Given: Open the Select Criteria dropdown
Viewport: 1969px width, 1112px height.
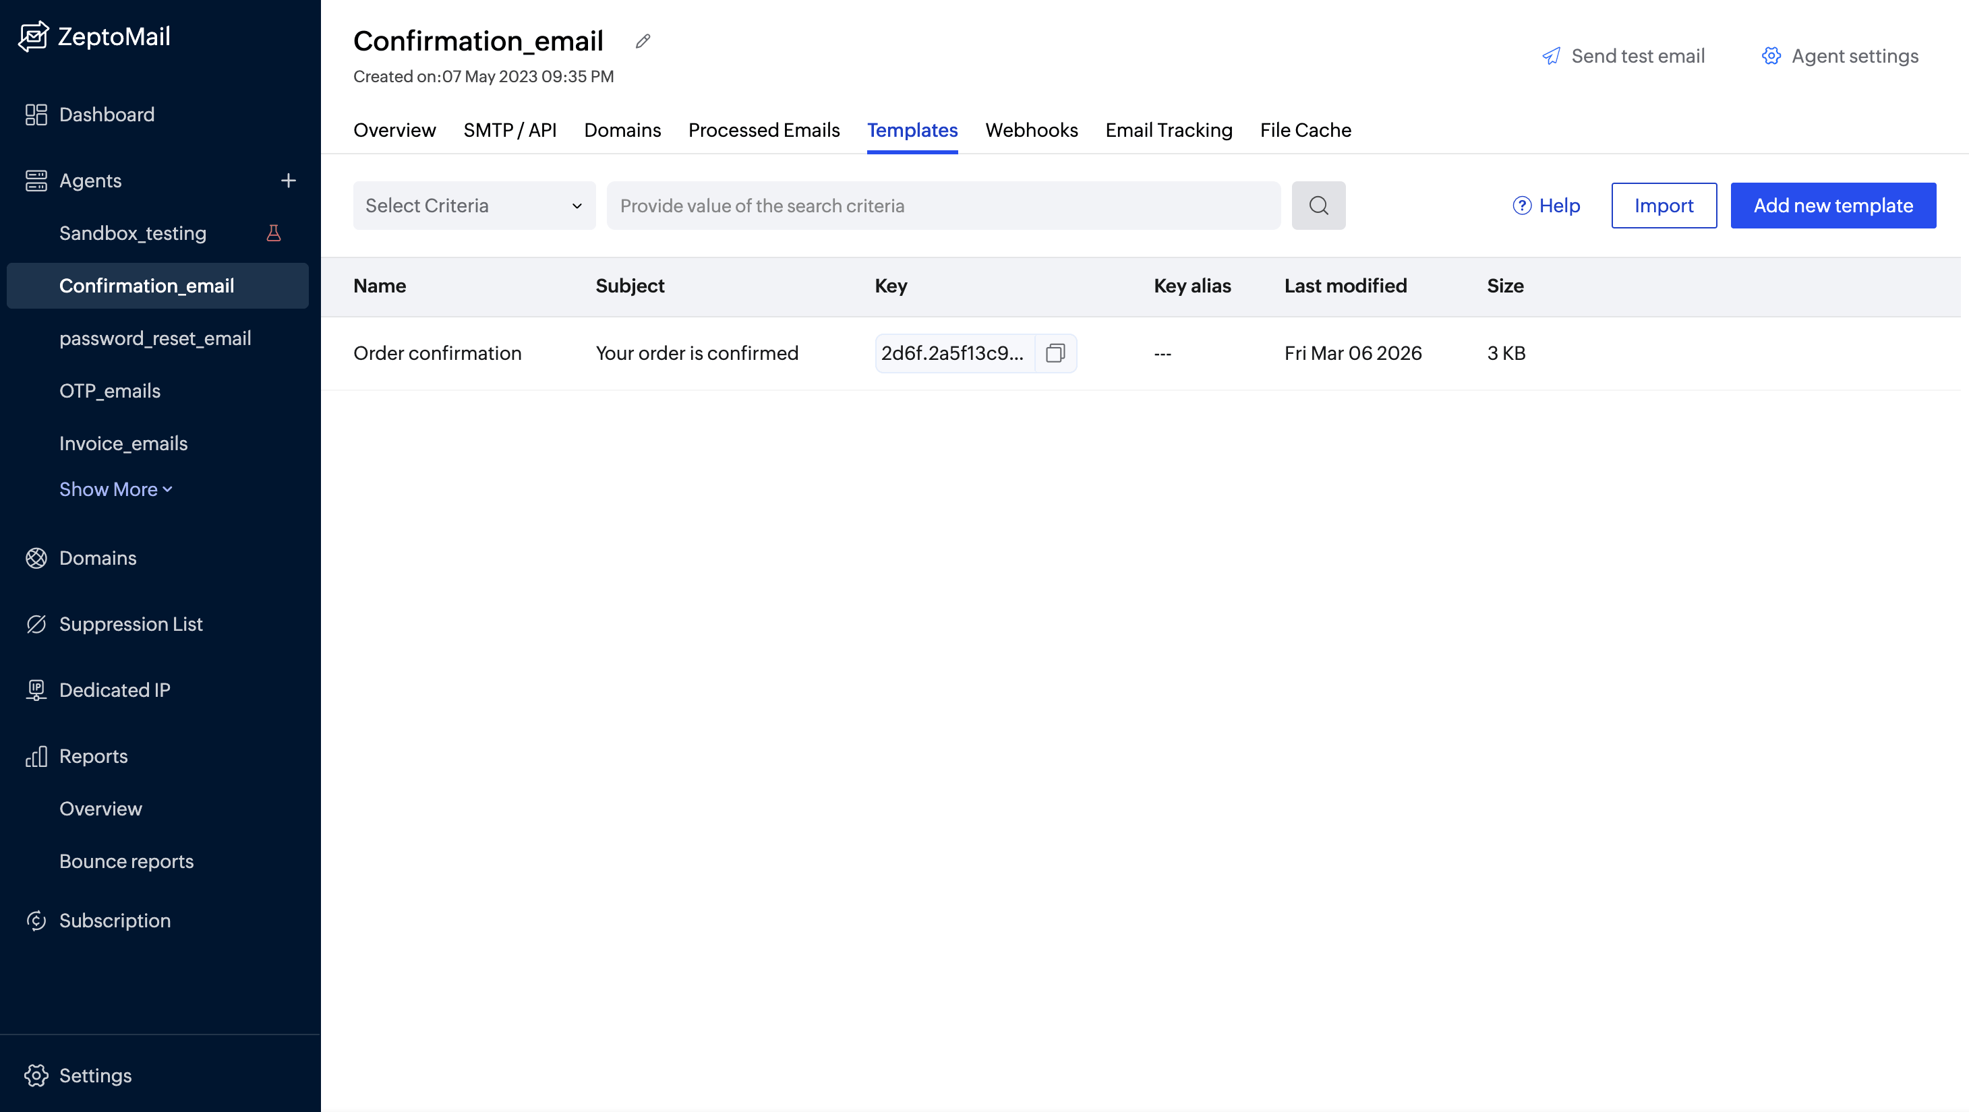Looking at the screenshot, I should [x=474, y=206].
